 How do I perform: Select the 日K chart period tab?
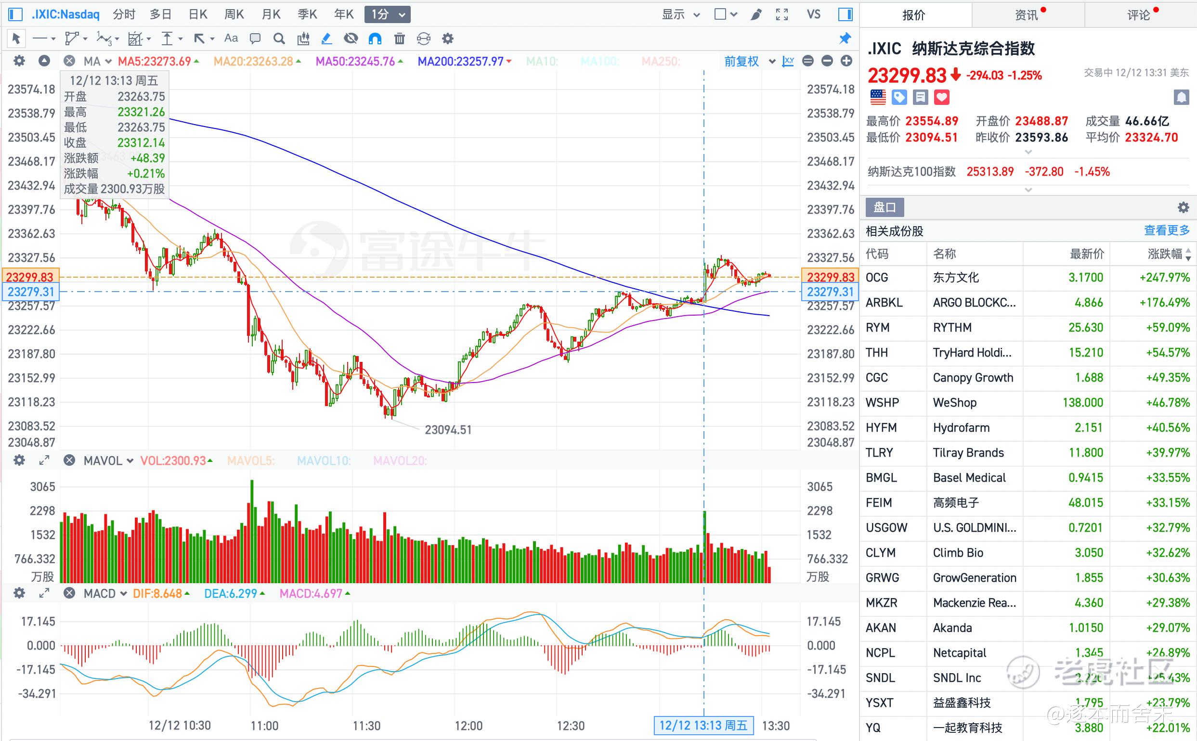[198, 14]
